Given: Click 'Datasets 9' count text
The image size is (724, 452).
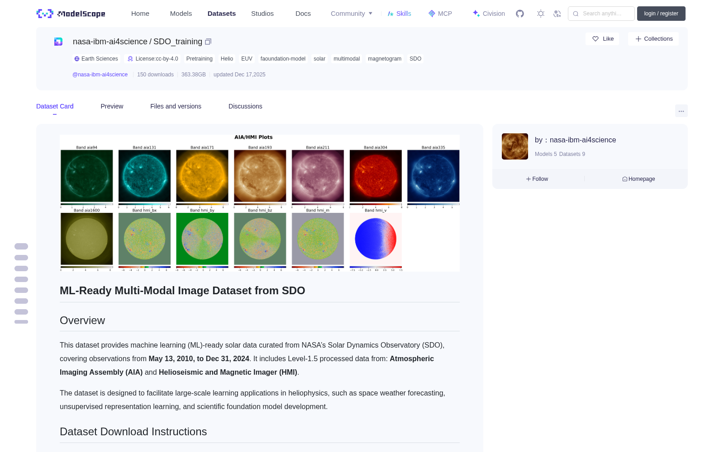Looking at the screenshot, I should point(572,154).
